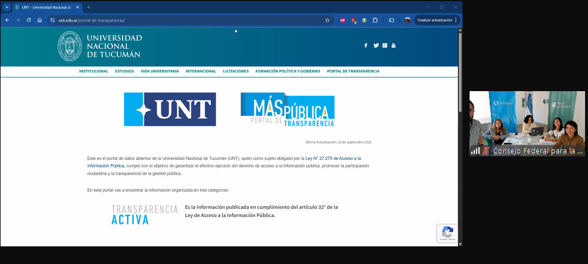Open the Institucional menu

[x=94, y=71]
